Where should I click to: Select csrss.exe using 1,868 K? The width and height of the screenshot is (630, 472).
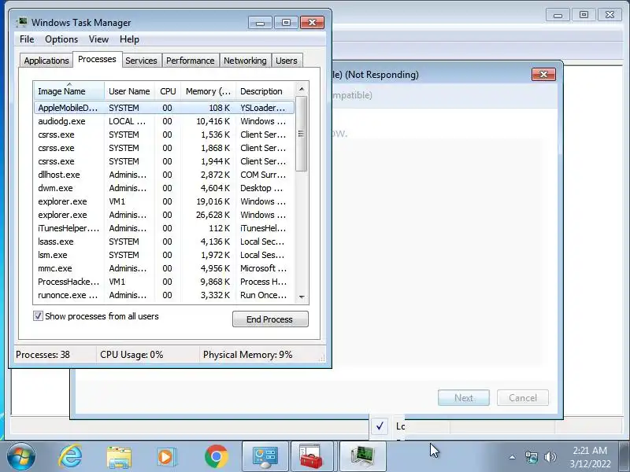[x=165, y=148]
